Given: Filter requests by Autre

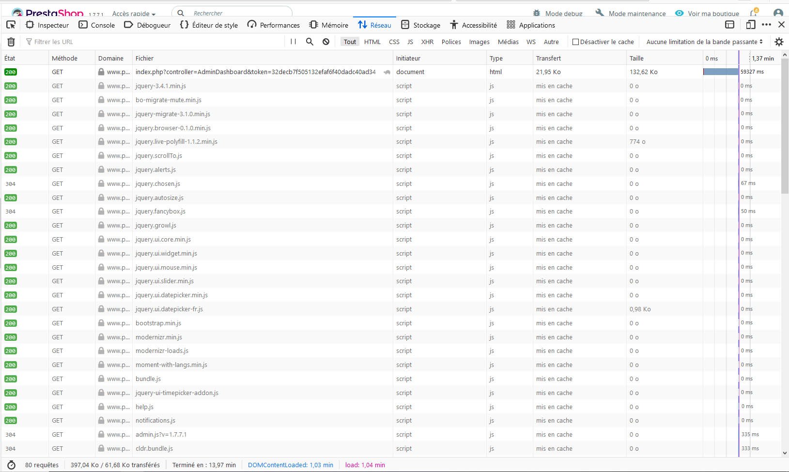Looking at the screenshot, I should tap(551, 42).
